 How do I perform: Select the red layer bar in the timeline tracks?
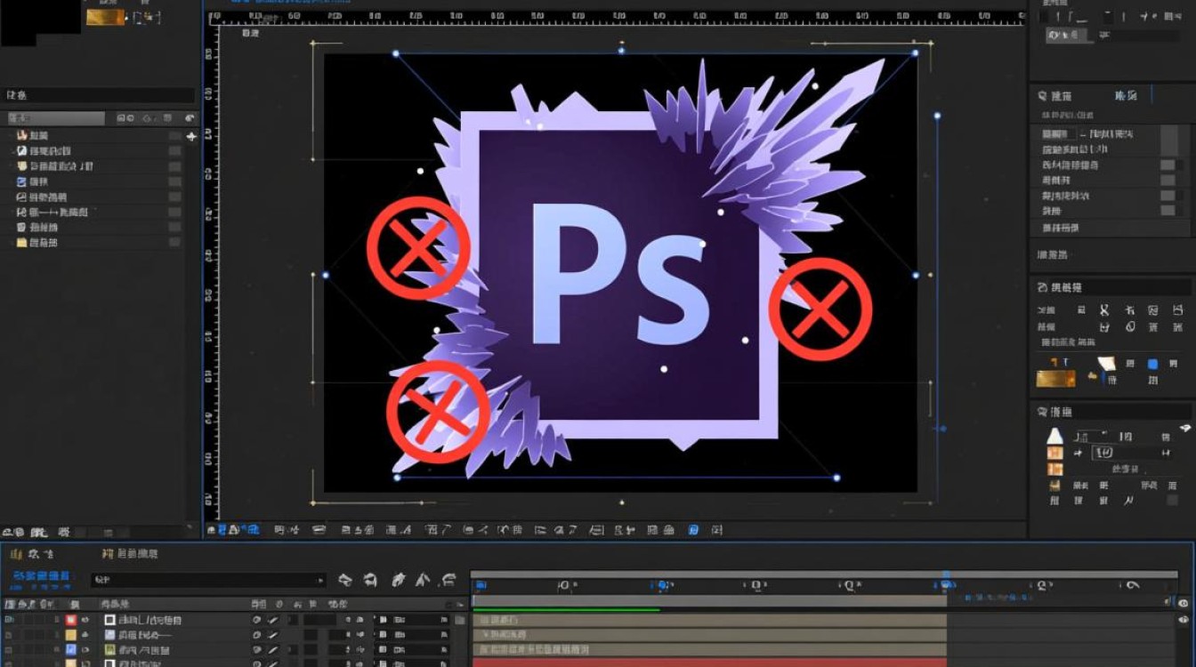tap(709, 663)
